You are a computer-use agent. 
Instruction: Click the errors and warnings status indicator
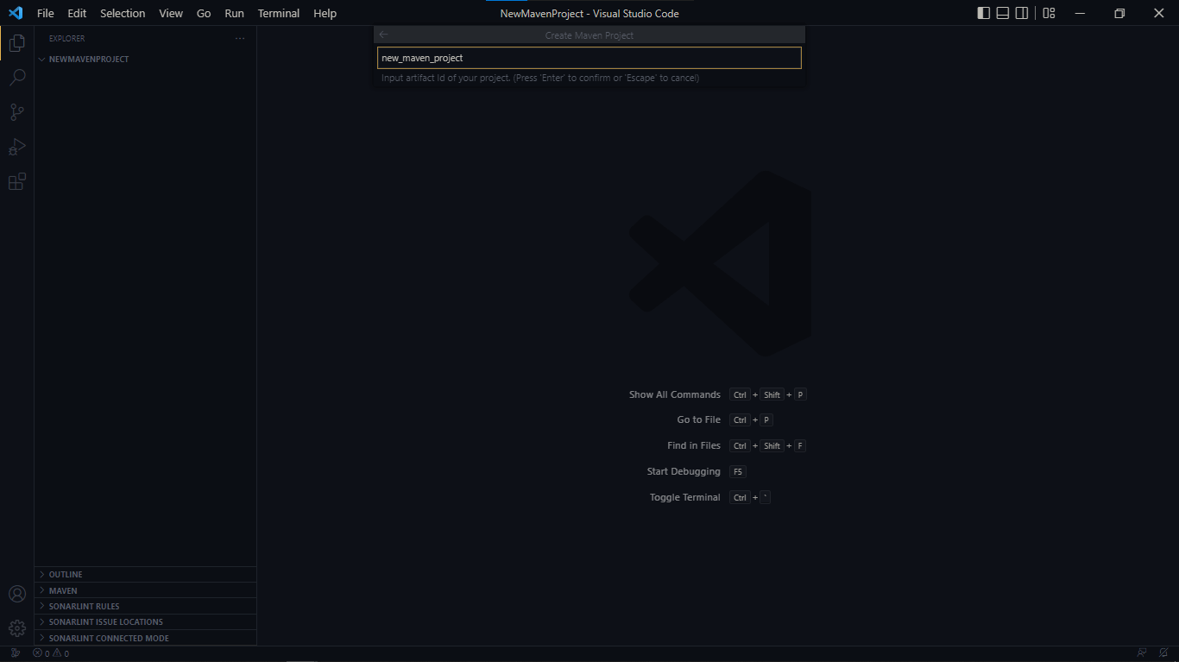pyautogui.click(x=51, y=653)
